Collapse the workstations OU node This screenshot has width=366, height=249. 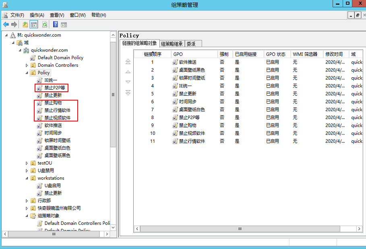click(x=27, y=178)
